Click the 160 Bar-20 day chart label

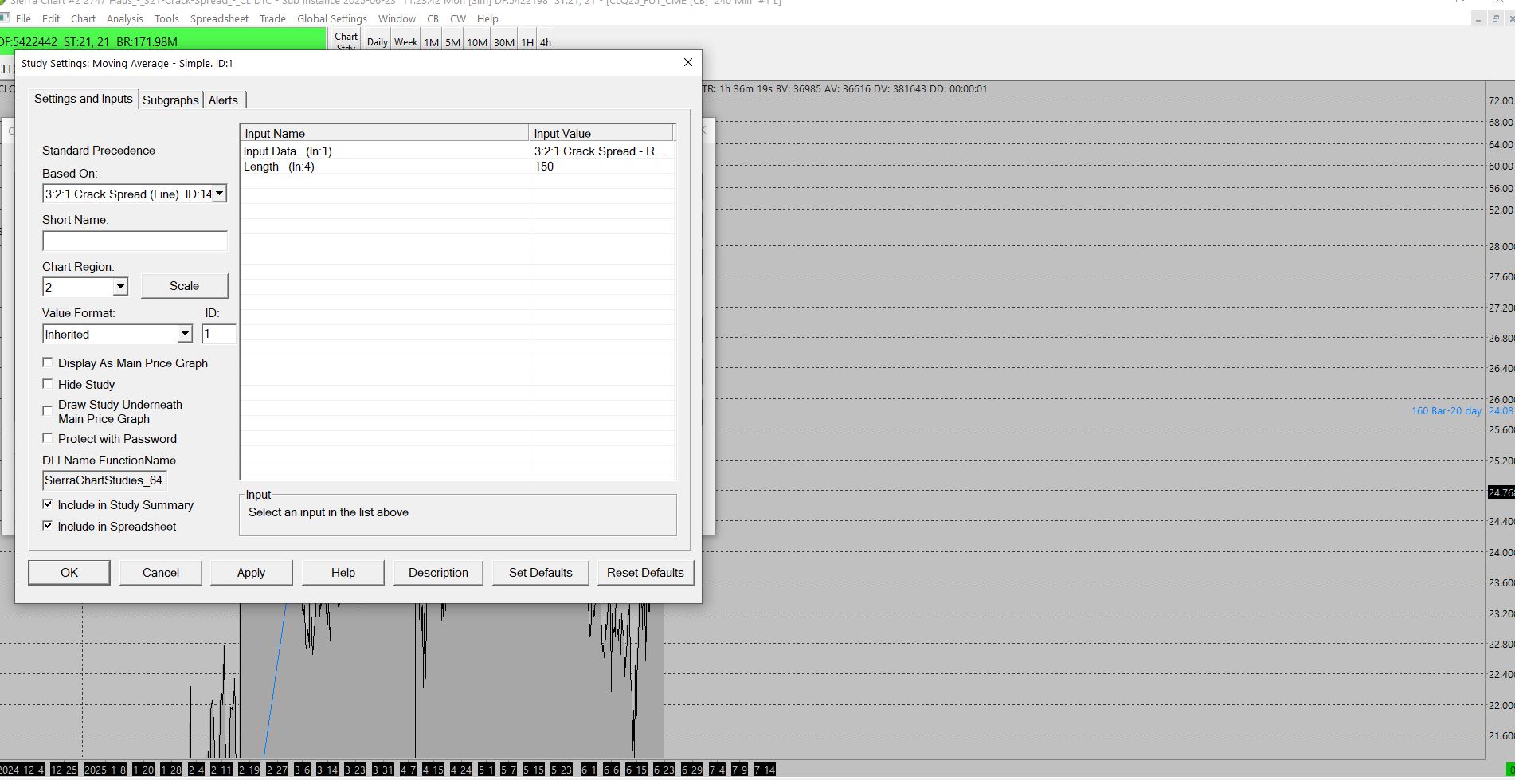(1446, 411)
